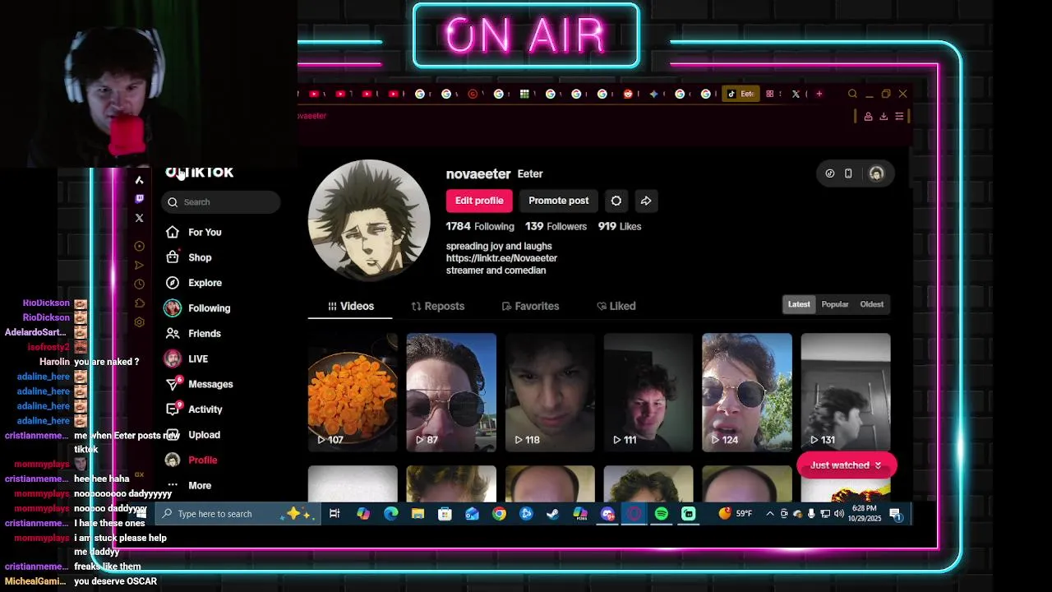Open the video with 111 views
Viewport: 1052px width, 592px height.
point(648,392)
